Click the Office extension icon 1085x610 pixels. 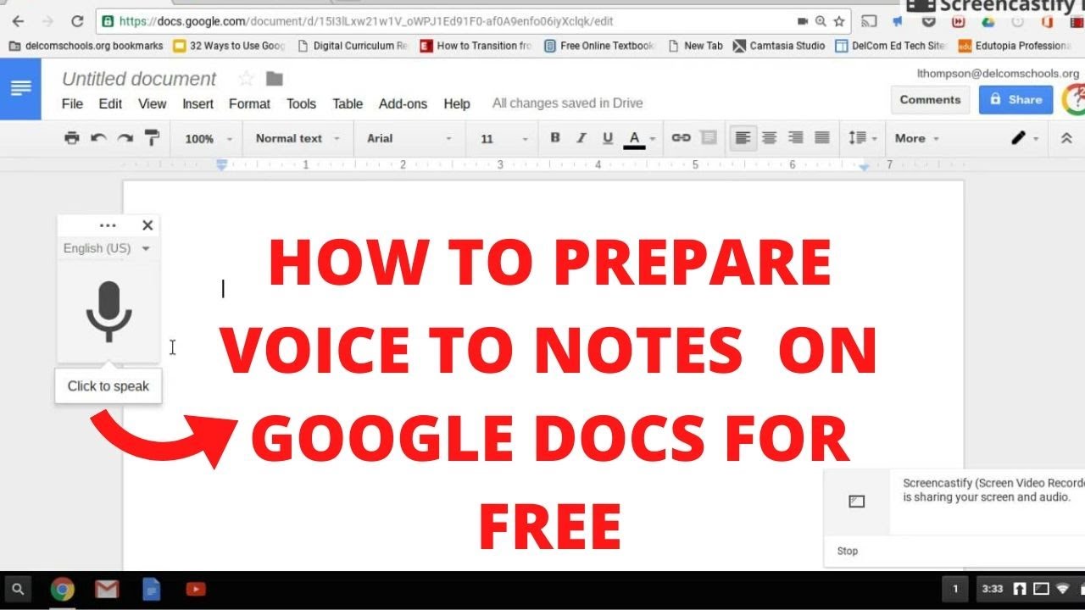pyautogui.click(x=1047, y=22)
